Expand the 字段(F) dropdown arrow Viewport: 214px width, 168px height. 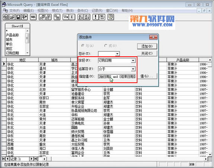[133, 61]
